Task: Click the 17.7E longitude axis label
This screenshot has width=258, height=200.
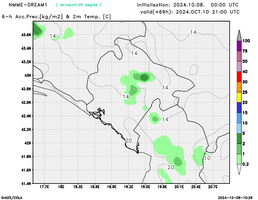Action: click(44, 187)
